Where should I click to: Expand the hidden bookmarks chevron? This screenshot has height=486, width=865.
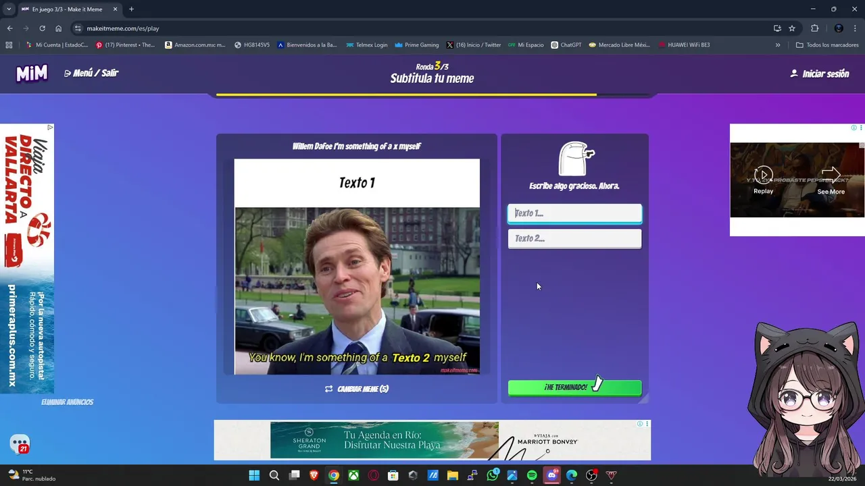tap(778, 45)
